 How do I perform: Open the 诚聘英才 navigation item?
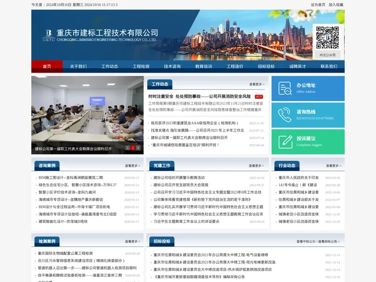[x=298, y=66]
